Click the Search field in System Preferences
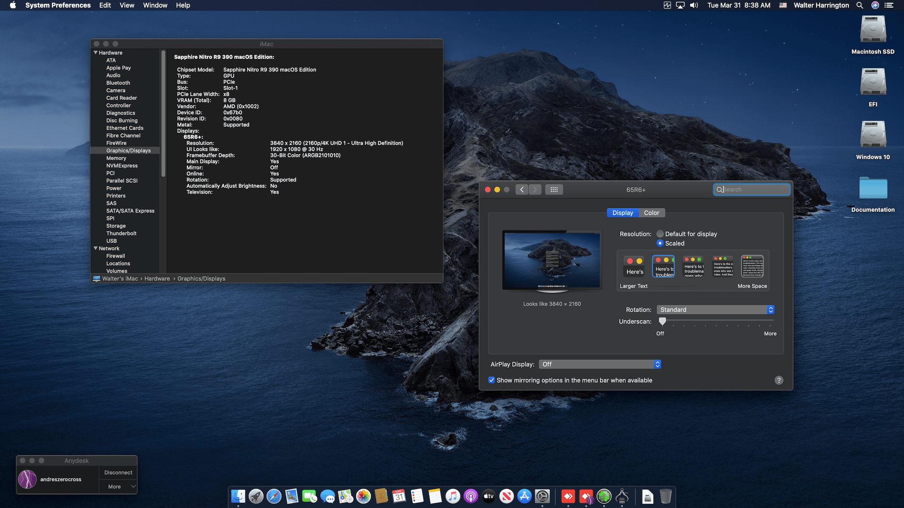 (751, 190)
